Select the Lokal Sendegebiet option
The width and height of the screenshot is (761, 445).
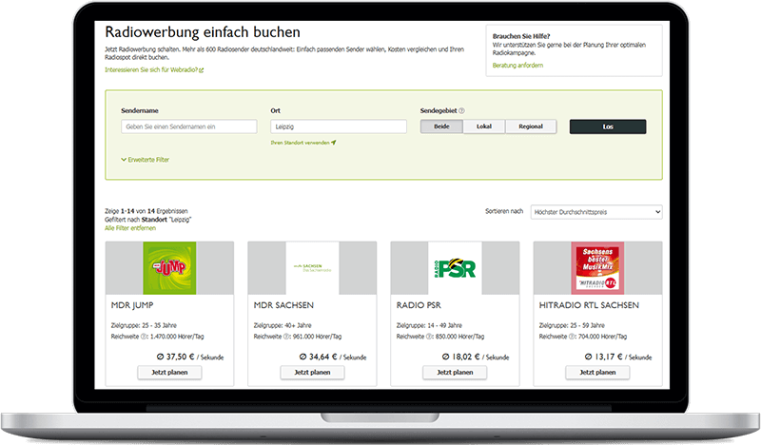click(484, 126)
